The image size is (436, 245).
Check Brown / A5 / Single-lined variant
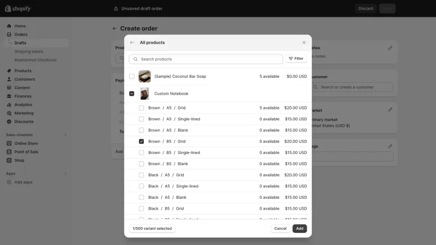[142, 119]
